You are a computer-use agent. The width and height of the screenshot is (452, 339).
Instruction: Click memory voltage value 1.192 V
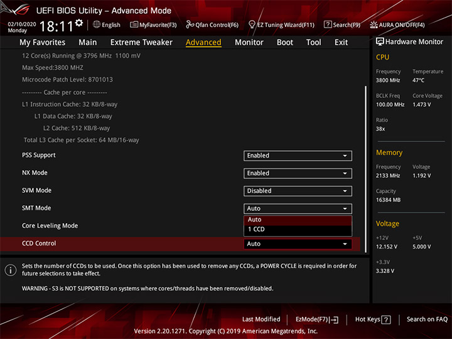[421, 176]
